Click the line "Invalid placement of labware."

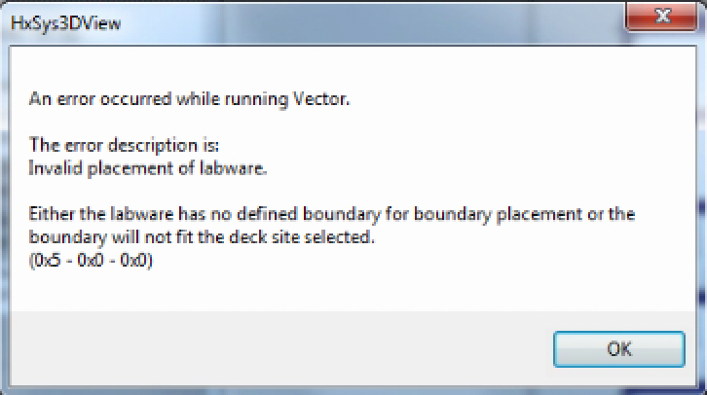pos(148,168)
